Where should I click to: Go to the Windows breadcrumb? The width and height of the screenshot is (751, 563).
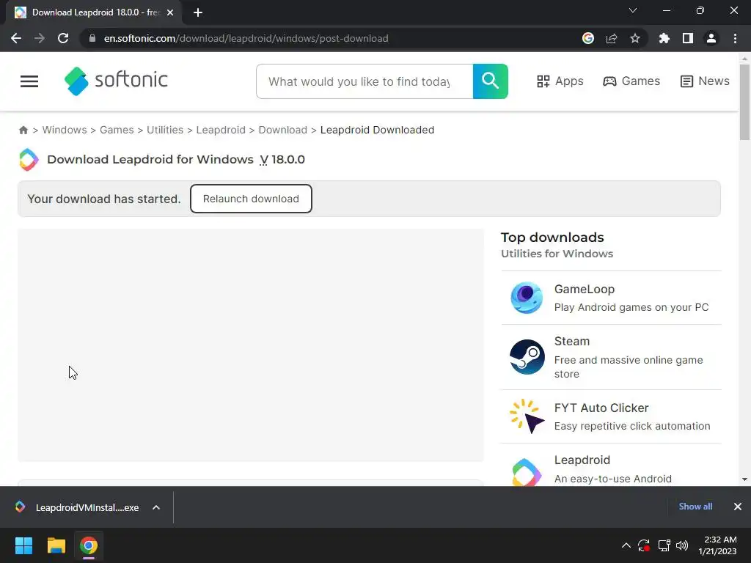click(65, 130)
